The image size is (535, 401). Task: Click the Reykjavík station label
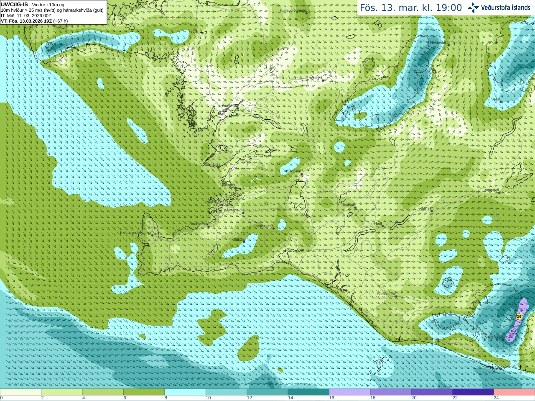tap(213, 202)
